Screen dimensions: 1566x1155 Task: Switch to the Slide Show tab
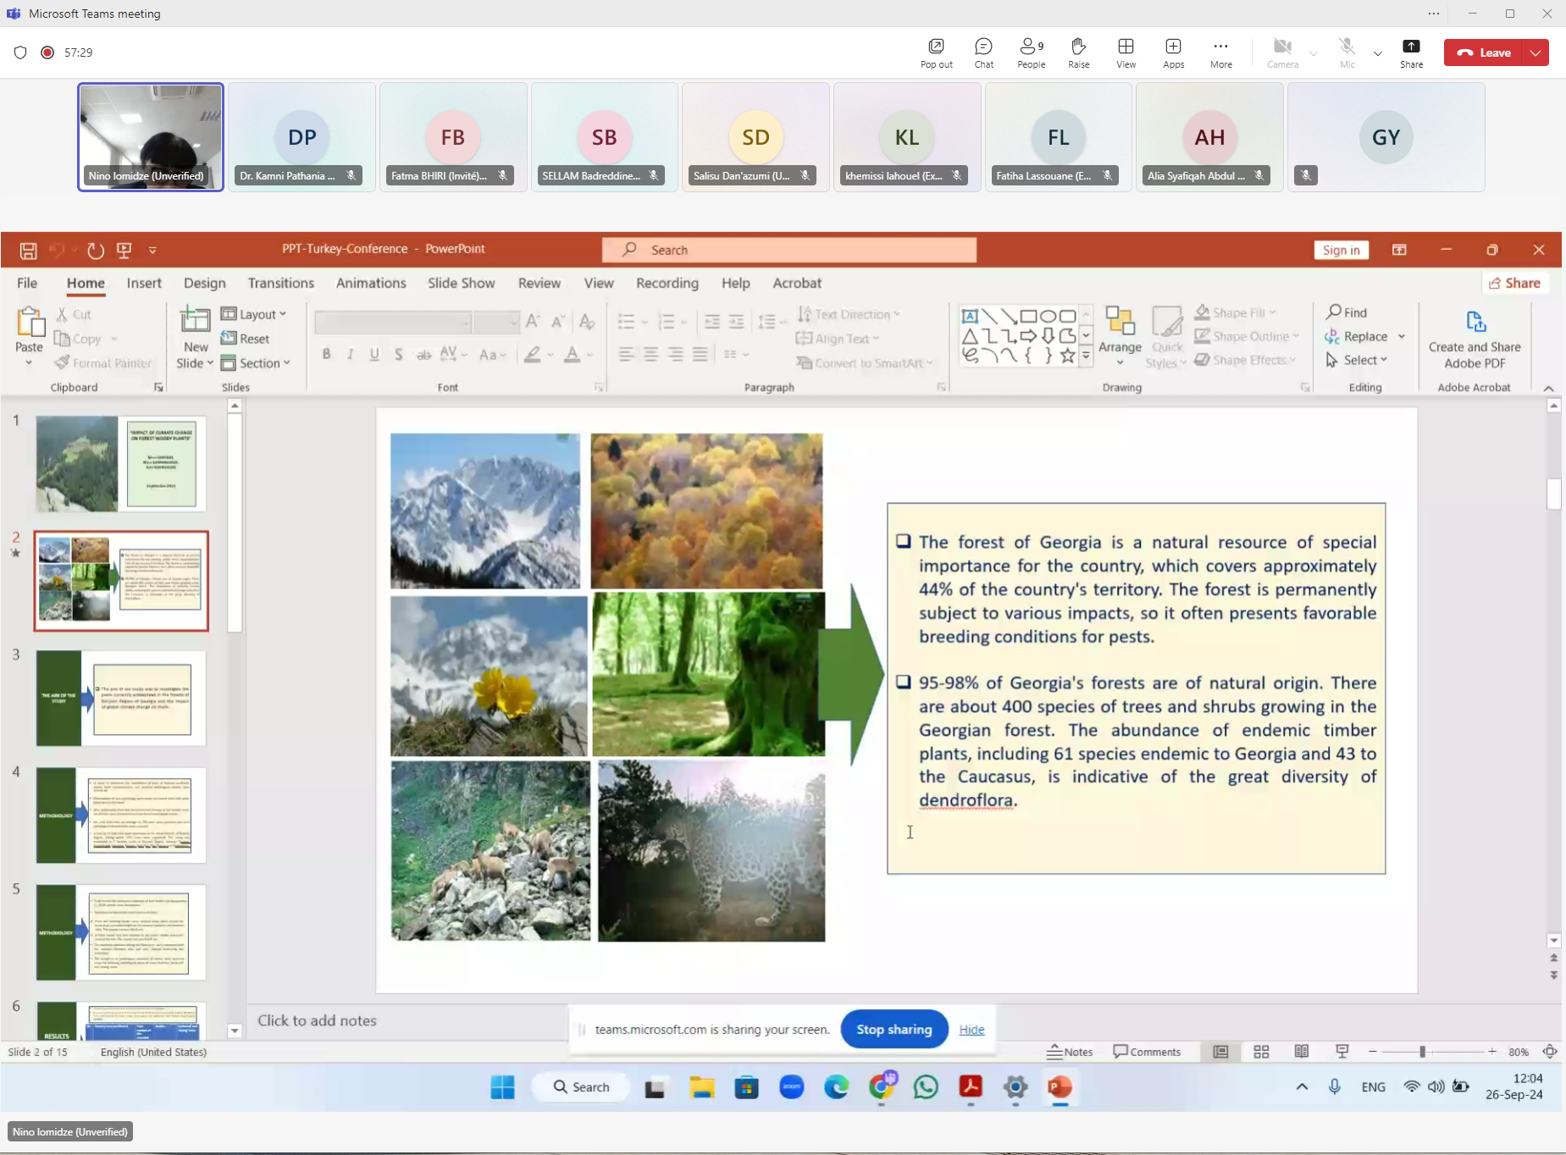(461, 283)
